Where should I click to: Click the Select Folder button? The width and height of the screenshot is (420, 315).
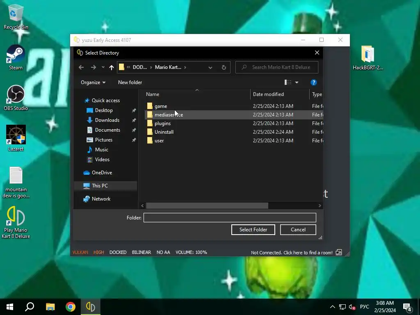click(x=253, y=230)
